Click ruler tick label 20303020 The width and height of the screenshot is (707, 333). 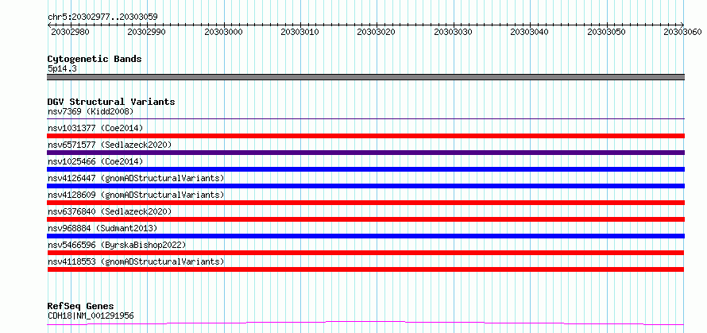point(376,32)
